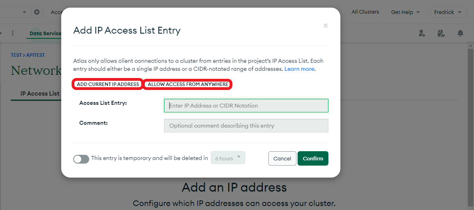This screenshot has height=210, width=474.
Task: Expand the Get Help menu
Action: coord(405,12)
